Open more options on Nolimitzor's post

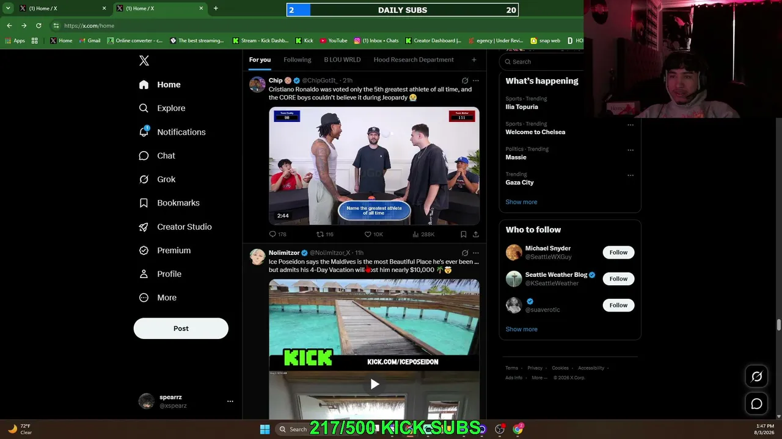[x=476, y=253]
